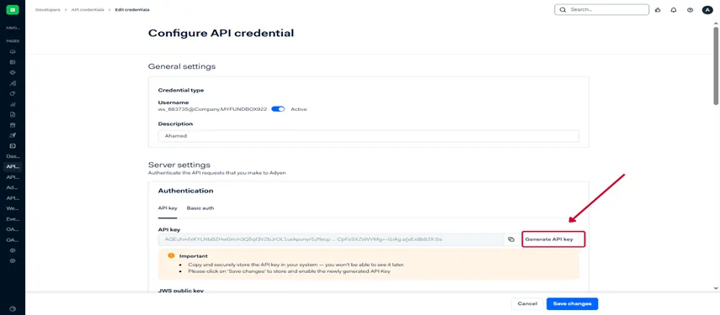The width and height of the screenshot is (720, 315).
Task: Switch to the API key tab
Action: [x=168, y=207]
